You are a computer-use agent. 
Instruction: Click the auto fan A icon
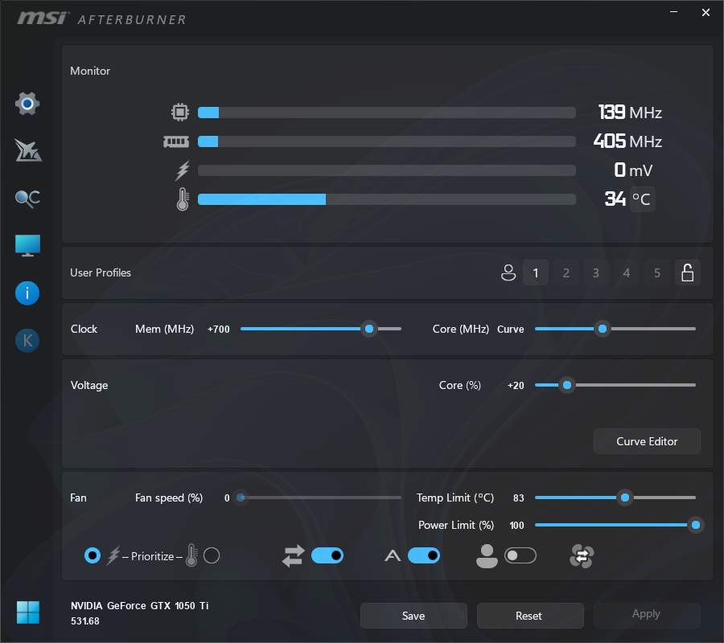(393, 556)
